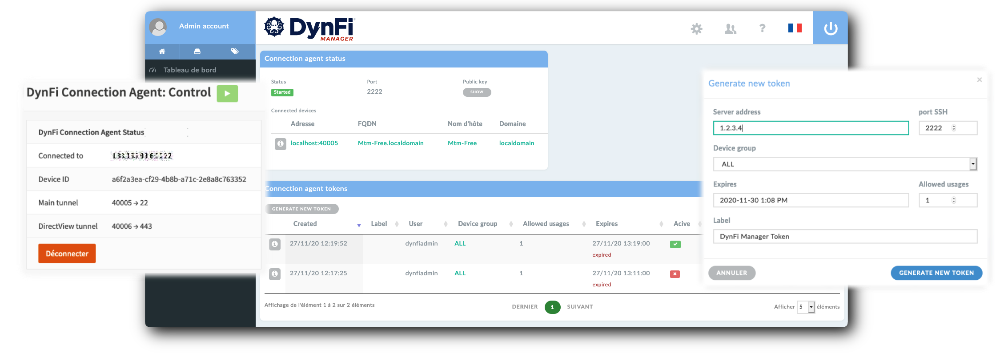Adjust Allowed usages stepper arrows
The width and height of the screenshot is (1004, 353).
tap(954, 200)
